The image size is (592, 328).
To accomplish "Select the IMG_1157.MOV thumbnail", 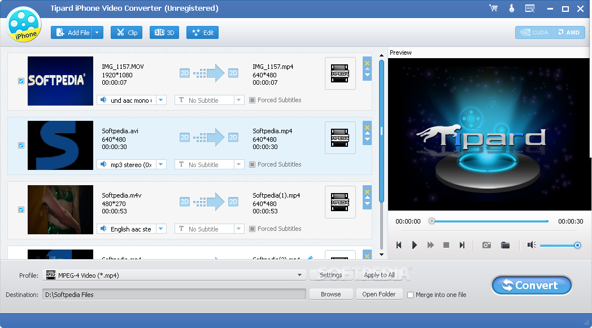I will 60,81.
